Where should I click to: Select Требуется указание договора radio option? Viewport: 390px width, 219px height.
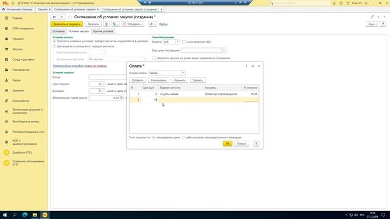pyautogui.click(x=54, y=41)
